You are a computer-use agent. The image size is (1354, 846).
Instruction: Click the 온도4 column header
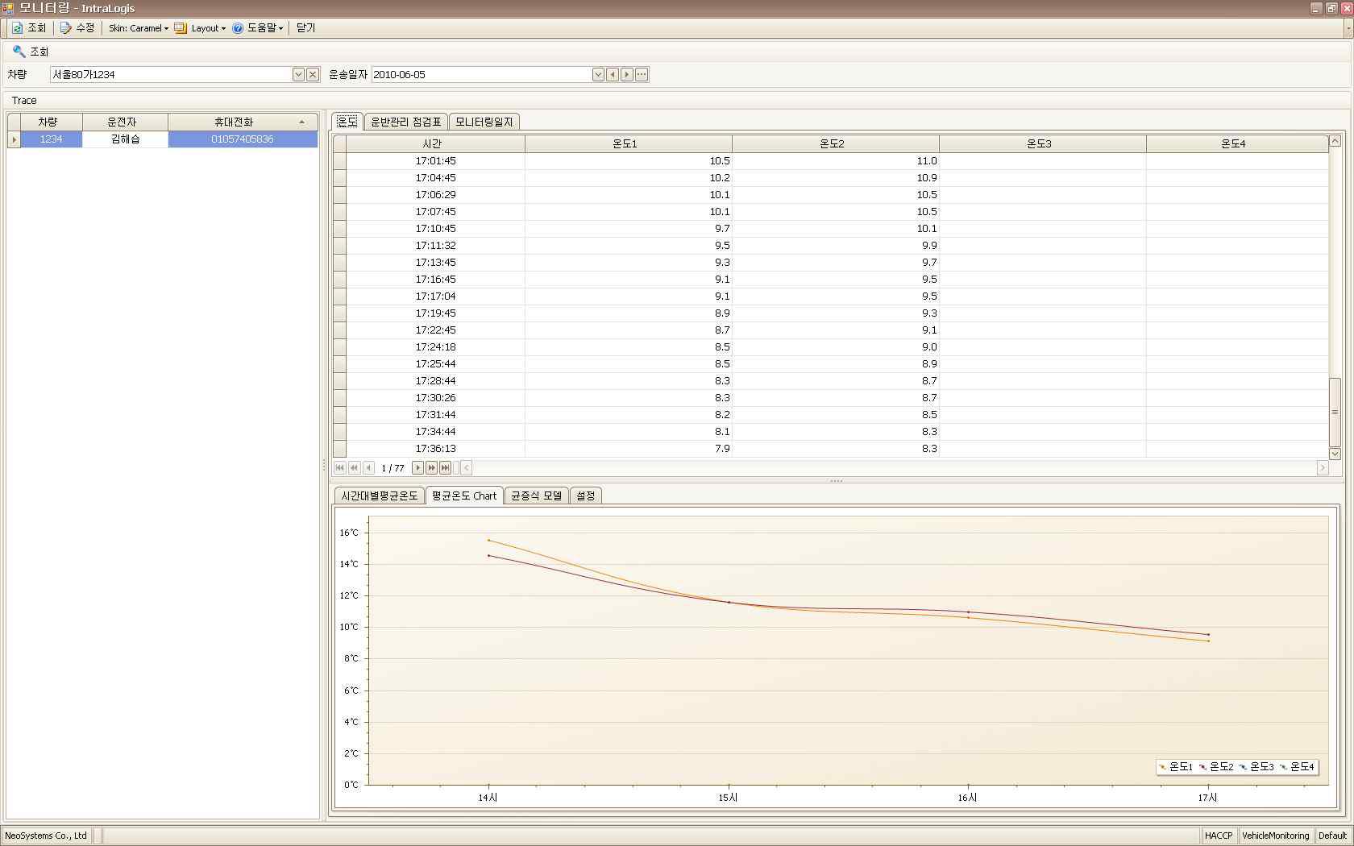click(x=1236, y=143)
